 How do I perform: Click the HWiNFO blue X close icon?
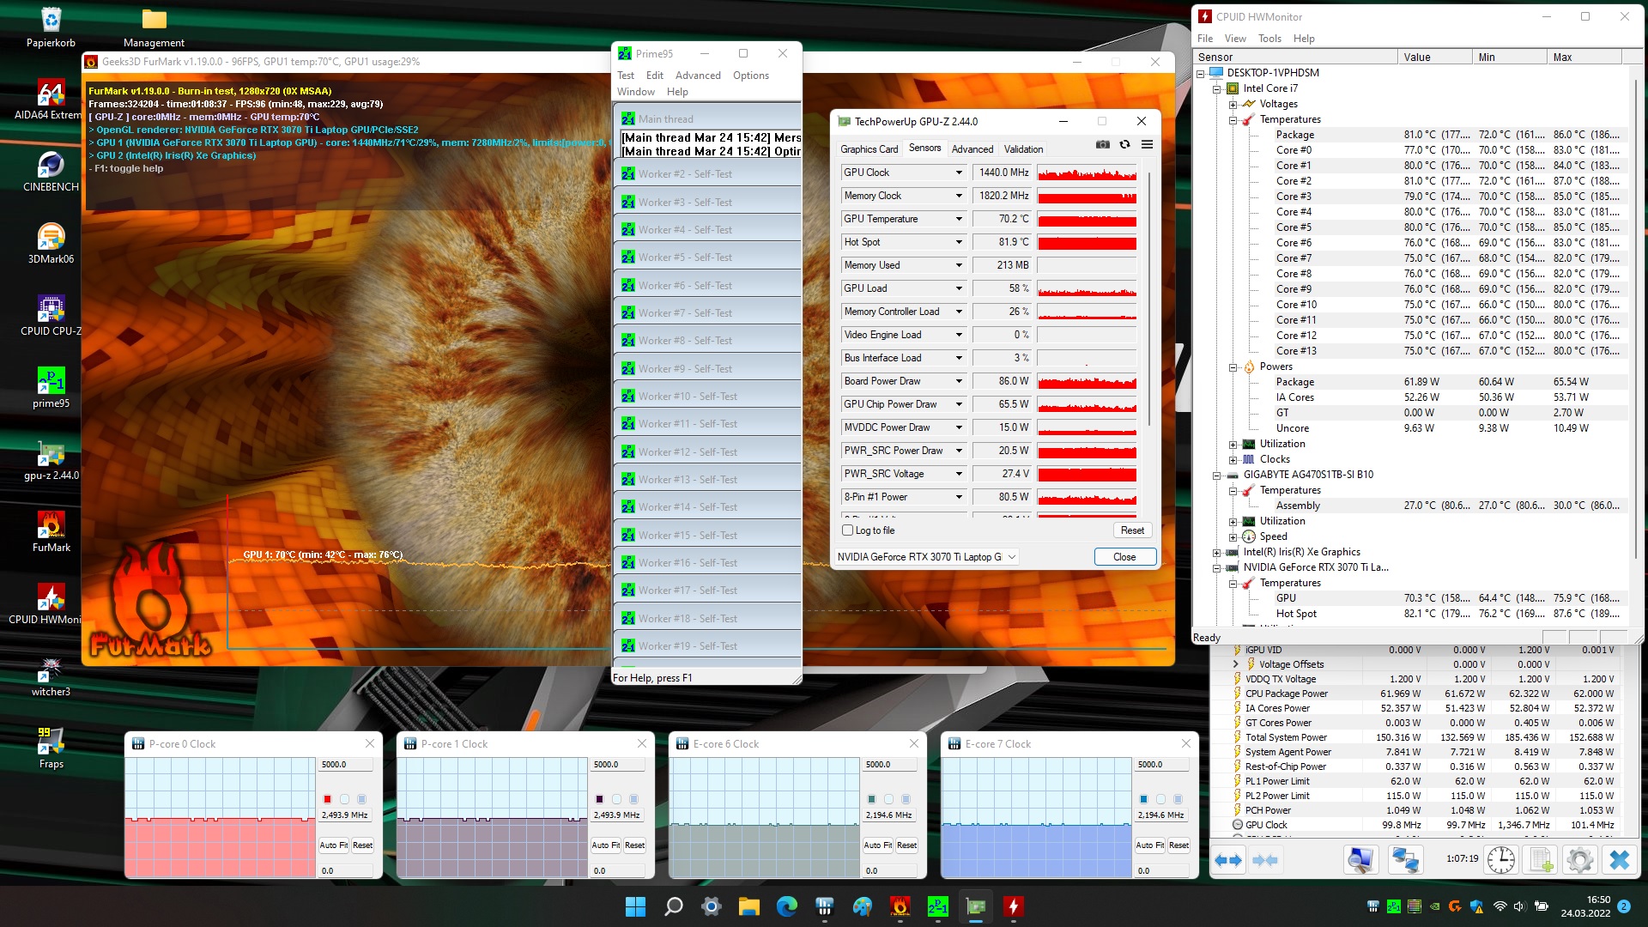(x=1619, y=859)
